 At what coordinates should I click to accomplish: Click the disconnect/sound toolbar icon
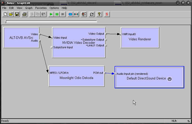(x=84, y=14)
